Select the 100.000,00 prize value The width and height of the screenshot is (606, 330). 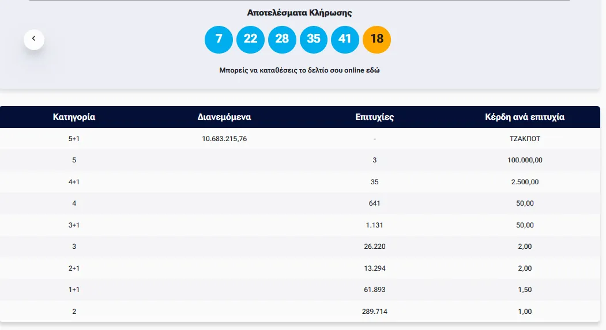(x=525, y=160)
